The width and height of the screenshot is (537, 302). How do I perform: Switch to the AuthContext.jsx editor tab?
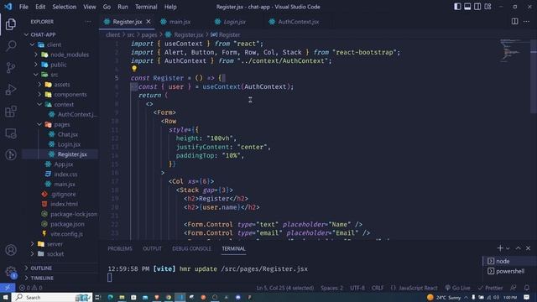[x=298, y=22]
